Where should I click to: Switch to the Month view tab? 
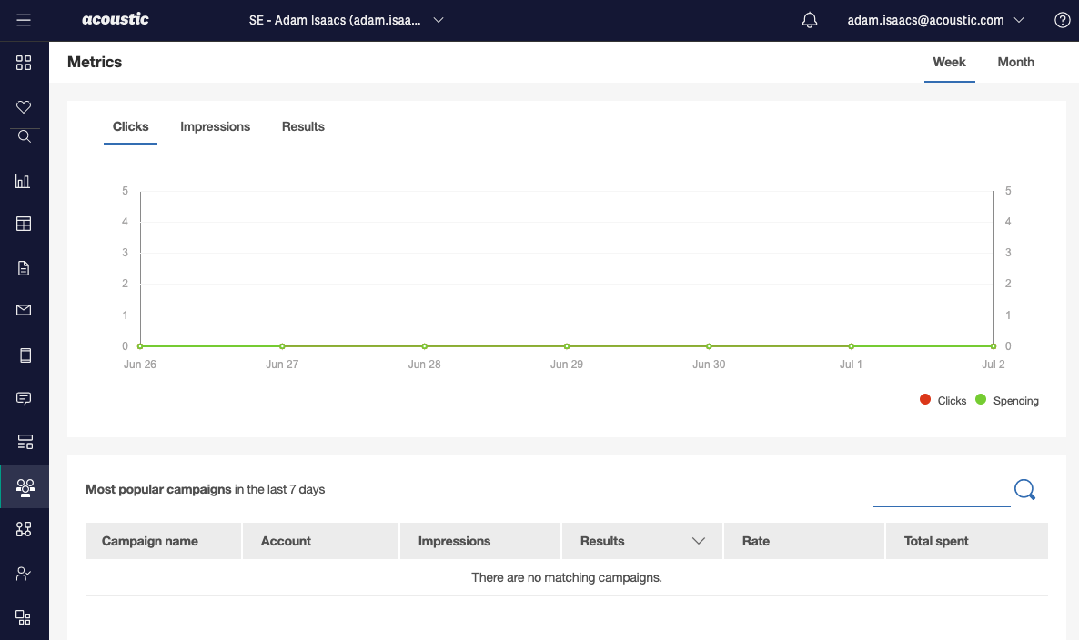click(1015, 62)
